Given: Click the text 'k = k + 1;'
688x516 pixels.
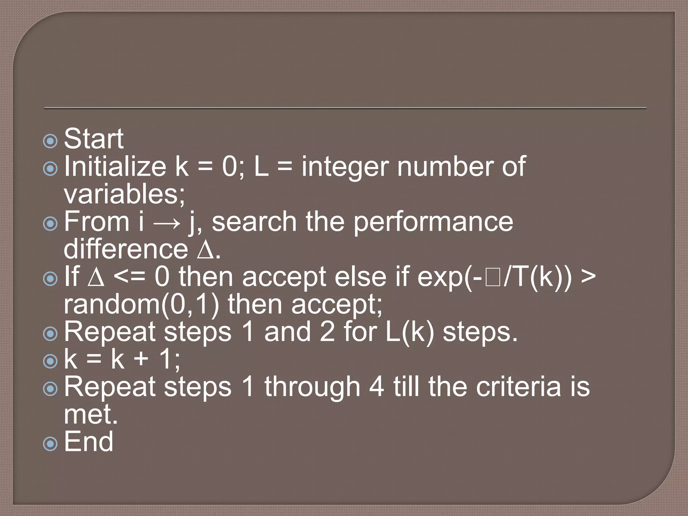Looking at the screenshot, I should click(x=122, y=359).
